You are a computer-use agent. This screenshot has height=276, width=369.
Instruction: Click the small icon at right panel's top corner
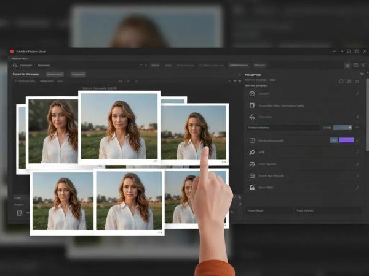point(362,74)
